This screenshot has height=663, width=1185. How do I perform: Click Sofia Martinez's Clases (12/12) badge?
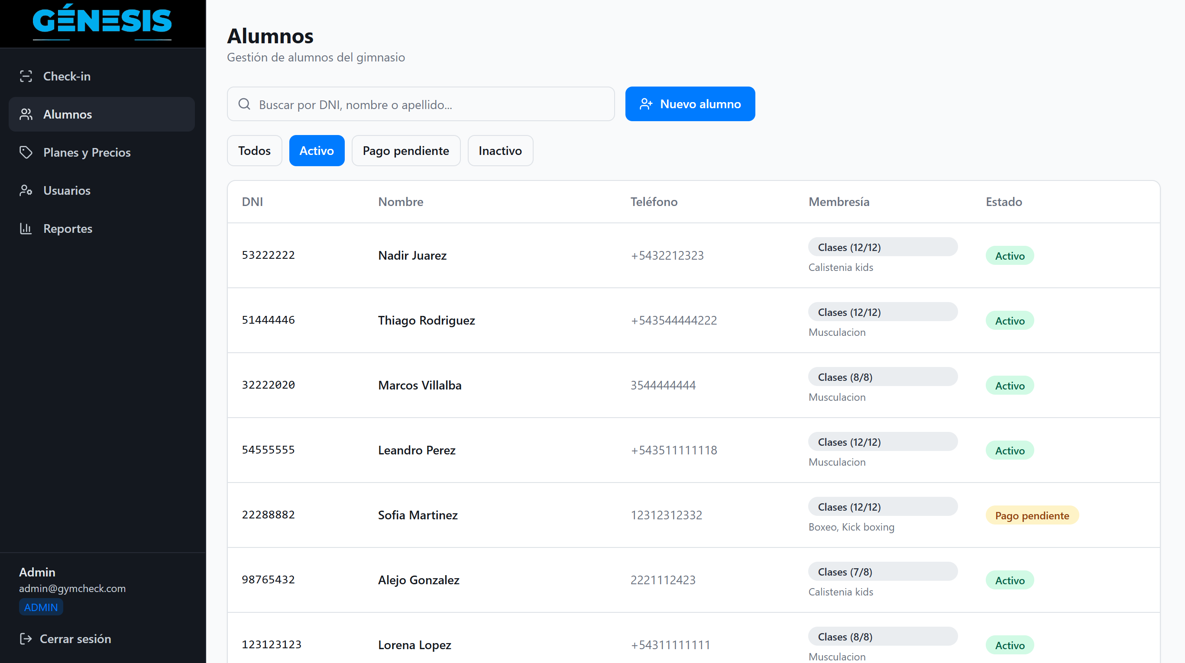883,507
